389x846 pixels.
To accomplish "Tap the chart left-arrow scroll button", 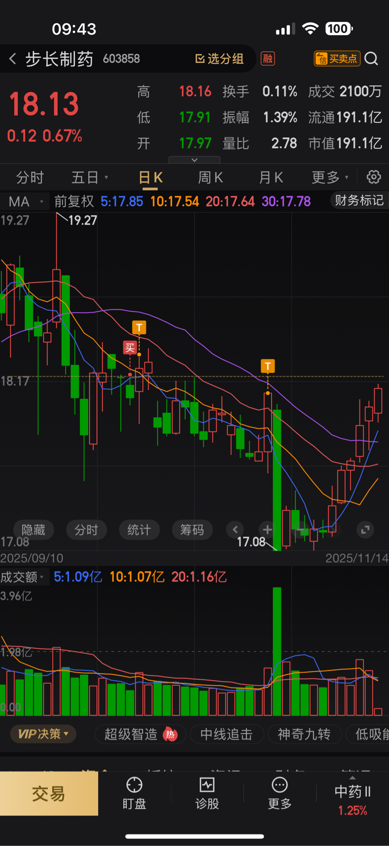I will [235, 530].
